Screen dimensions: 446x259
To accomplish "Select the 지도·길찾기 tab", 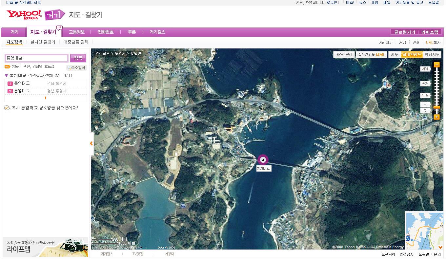I will 43,32.
